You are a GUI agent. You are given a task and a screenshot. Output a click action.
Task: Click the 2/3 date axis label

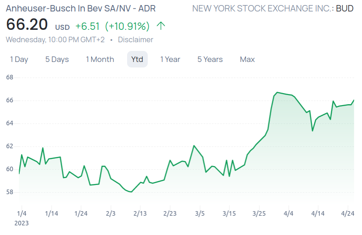pyautogui.click(x=111, y=213)
